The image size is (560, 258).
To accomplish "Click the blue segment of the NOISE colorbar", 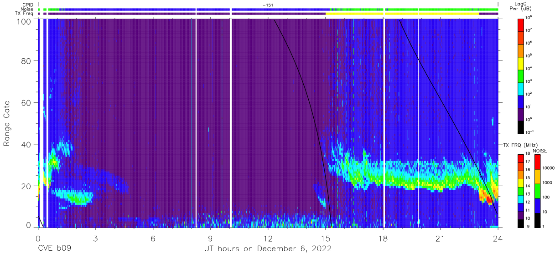I will coord(538,205).
